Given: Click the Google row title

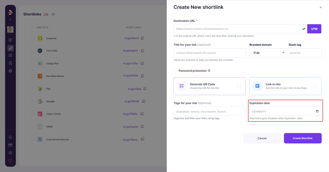Looking at the screenshot, I should pyautogui.click(x=50, y=101).
